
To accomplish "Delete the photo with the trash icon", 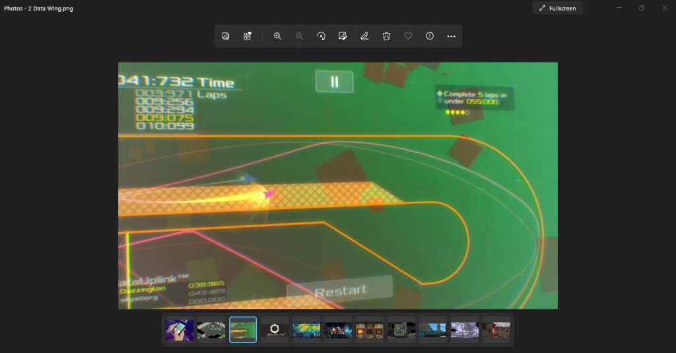I will (x=386, y=36).
